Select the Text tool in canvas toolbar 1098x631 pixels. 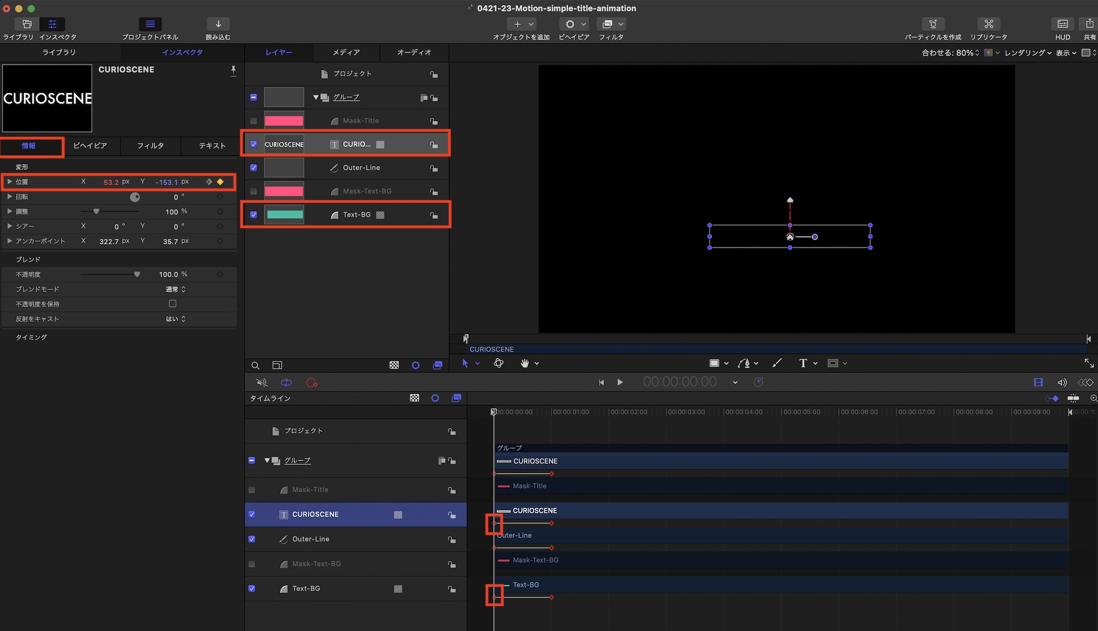click(x=803, y=363)
